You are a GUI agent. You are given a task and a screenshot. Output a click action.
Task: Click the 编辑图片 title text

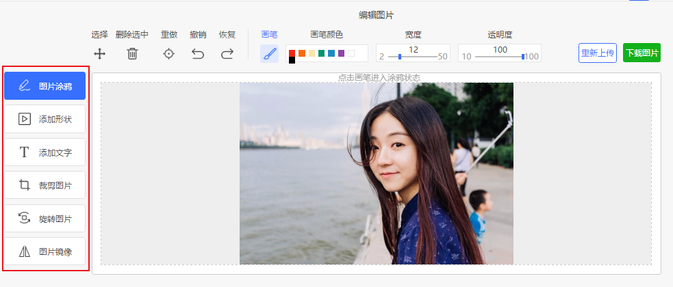(377, 16)
